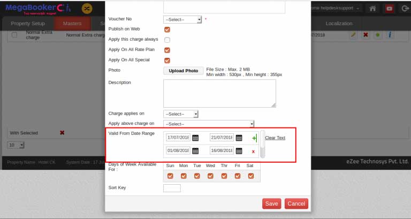Focus the Sort Key field
This screenshot has width=411, height=219.
point(172,188)
